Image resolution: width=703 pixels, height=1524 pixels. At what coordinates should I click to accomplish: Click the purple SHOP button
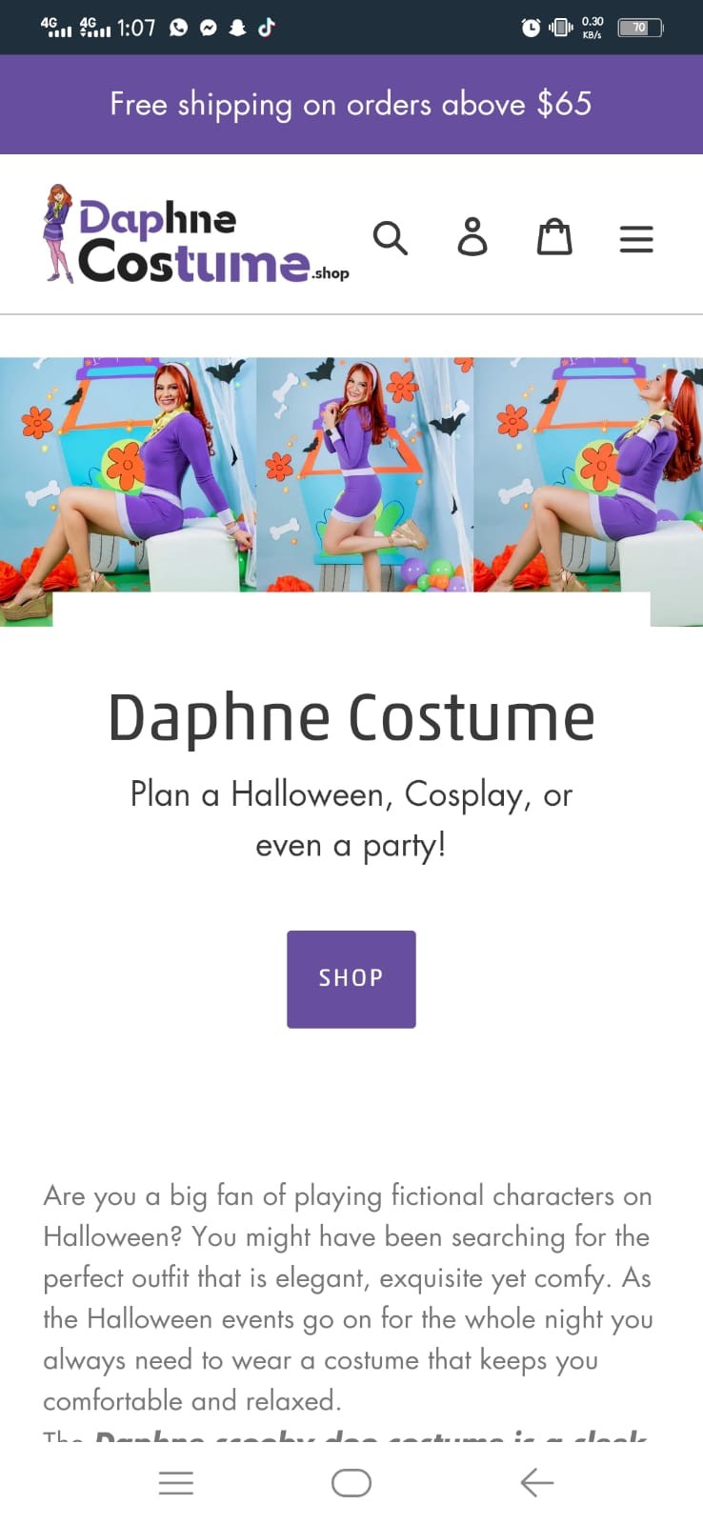(351, 979)
